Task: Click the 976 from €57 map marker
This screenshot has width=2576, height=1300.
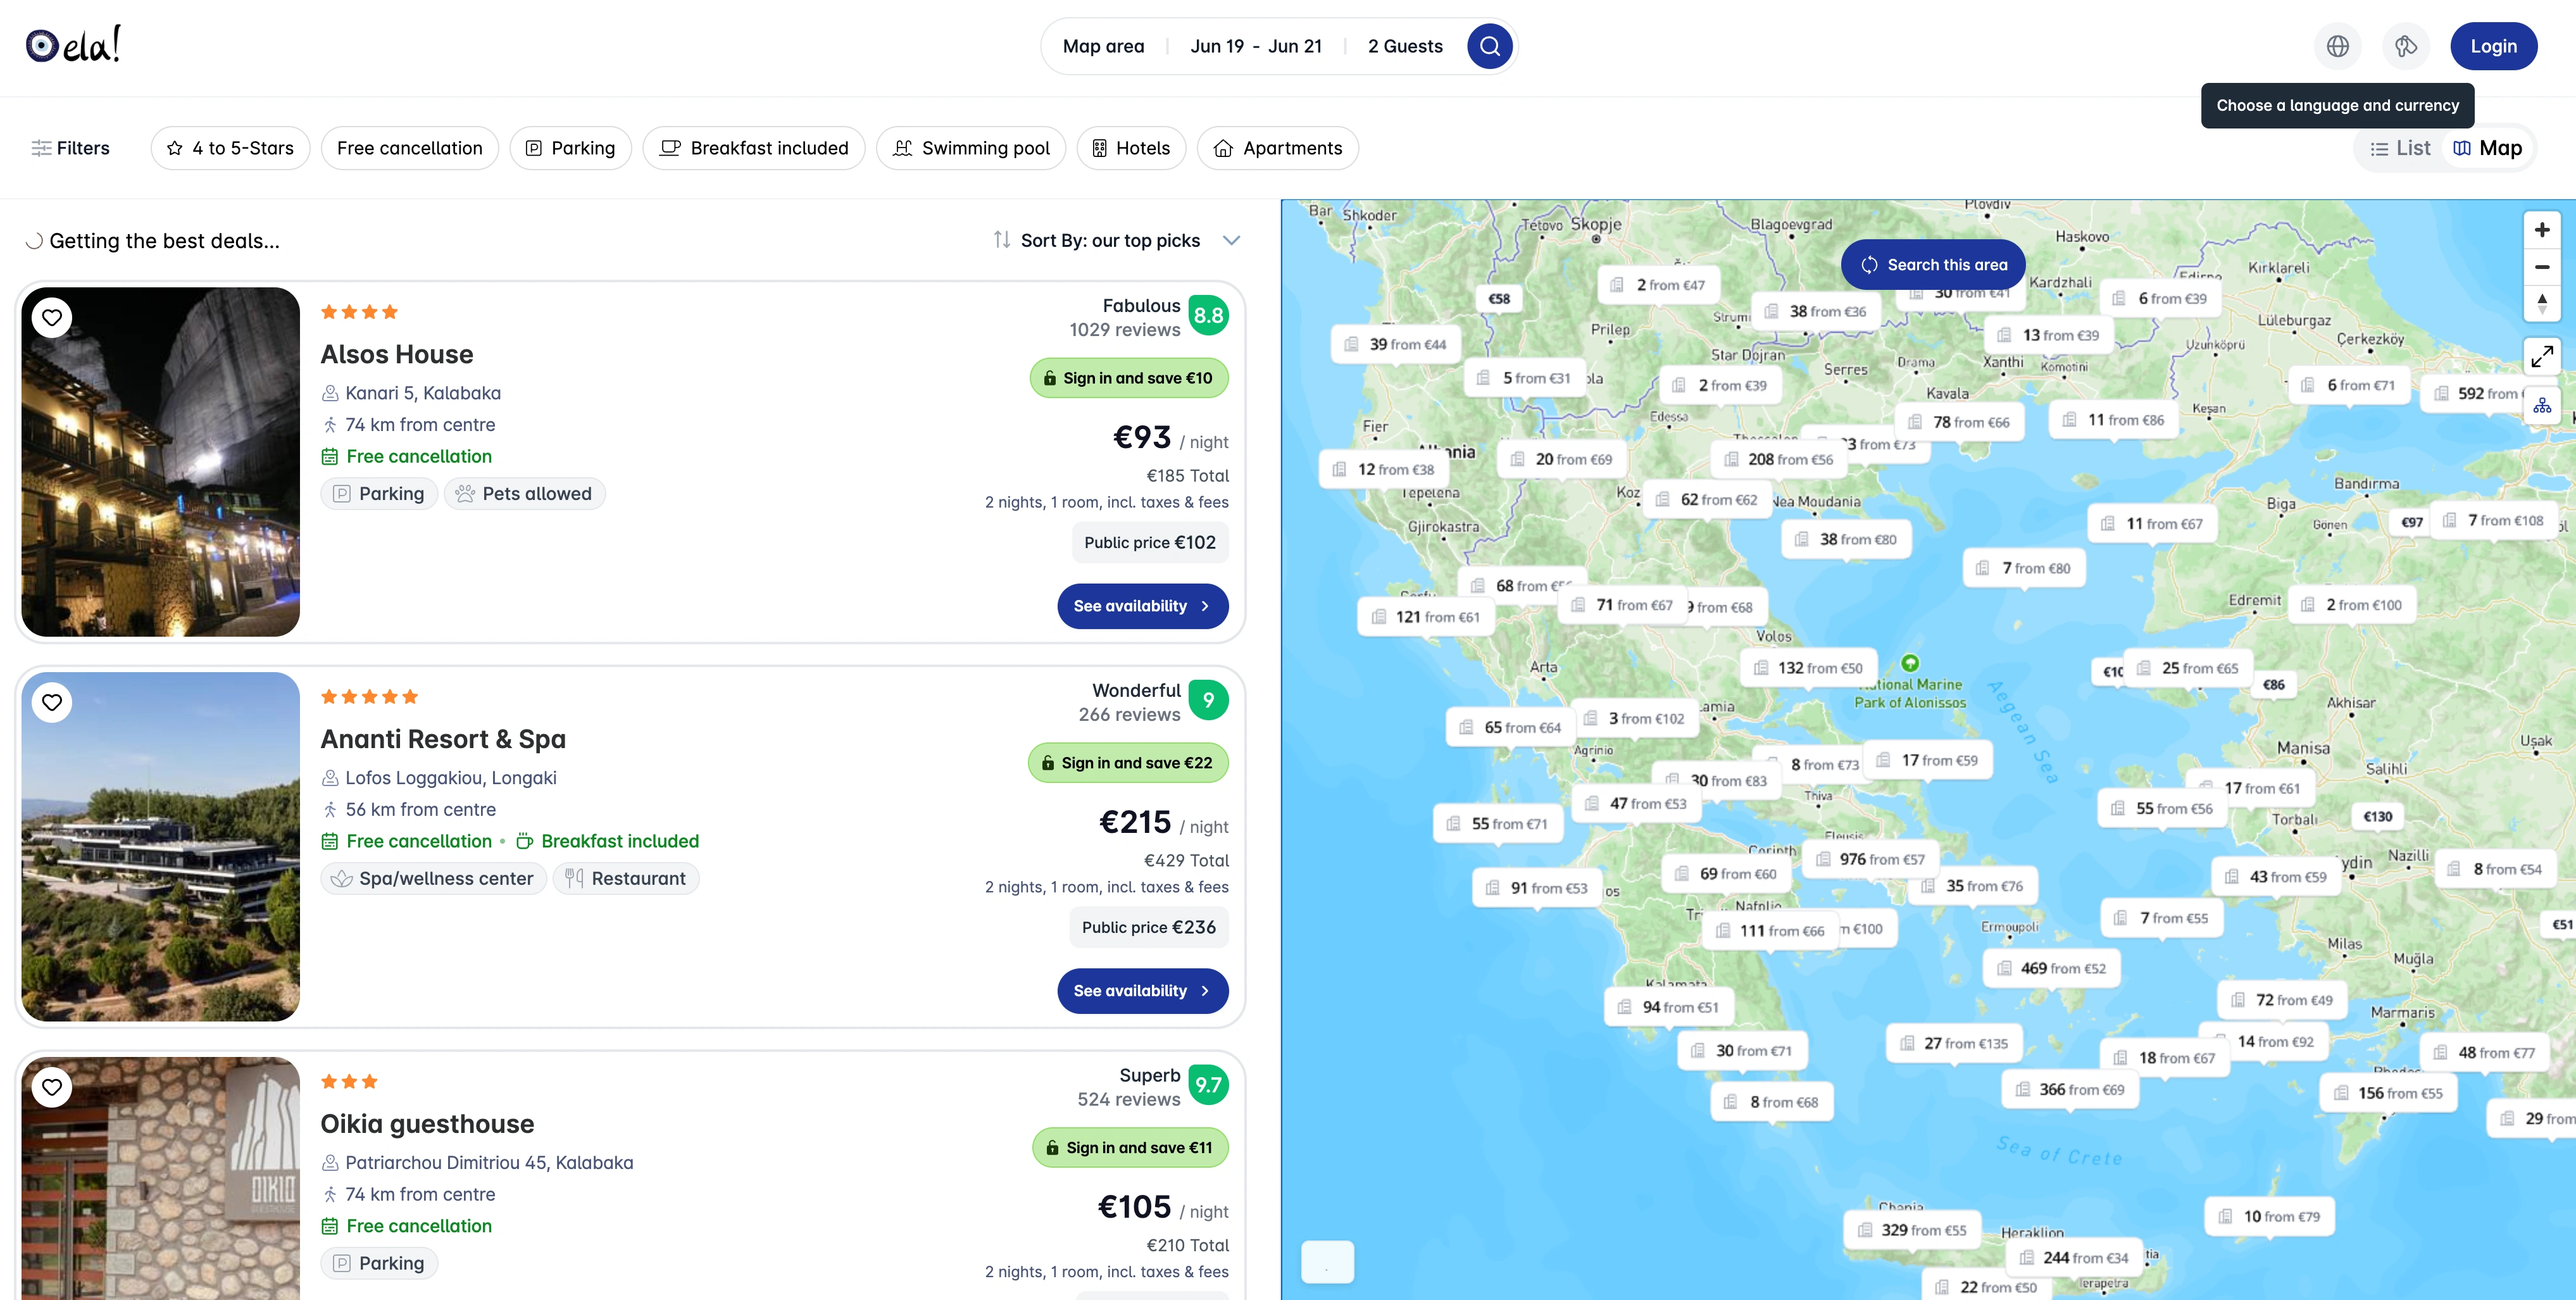Action: (1870, 859)
